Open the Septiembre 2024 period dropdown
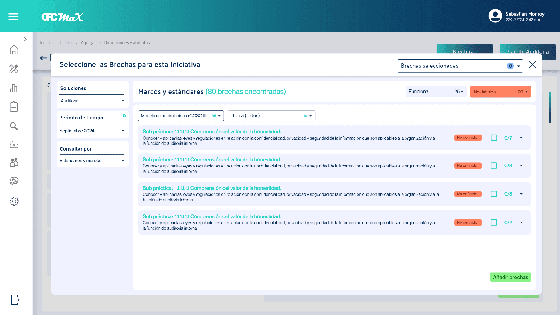 [x=92, y=131]
